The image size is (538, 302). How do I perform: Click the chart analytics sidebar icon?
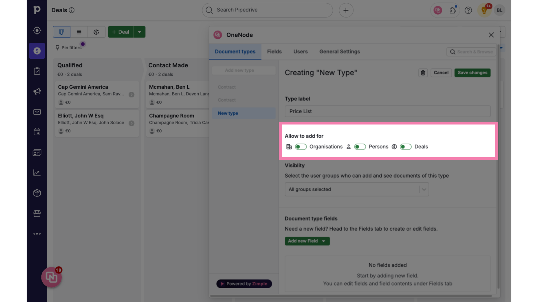(37, 173)
